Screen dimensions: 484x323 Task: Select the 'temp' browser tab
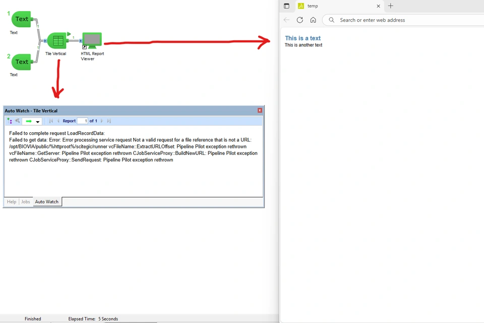coord(333,6)
